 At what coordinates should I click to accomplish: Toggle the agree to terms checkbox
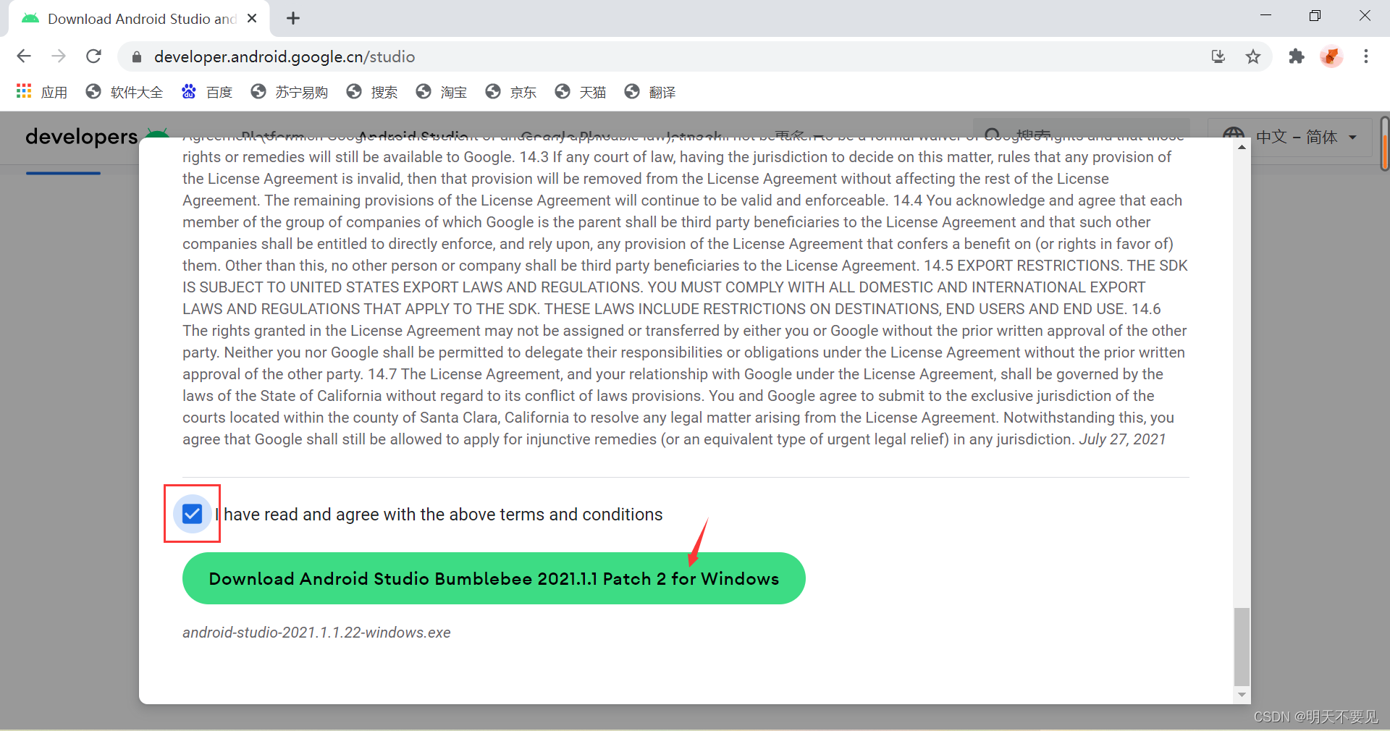(x=192, y=514)
